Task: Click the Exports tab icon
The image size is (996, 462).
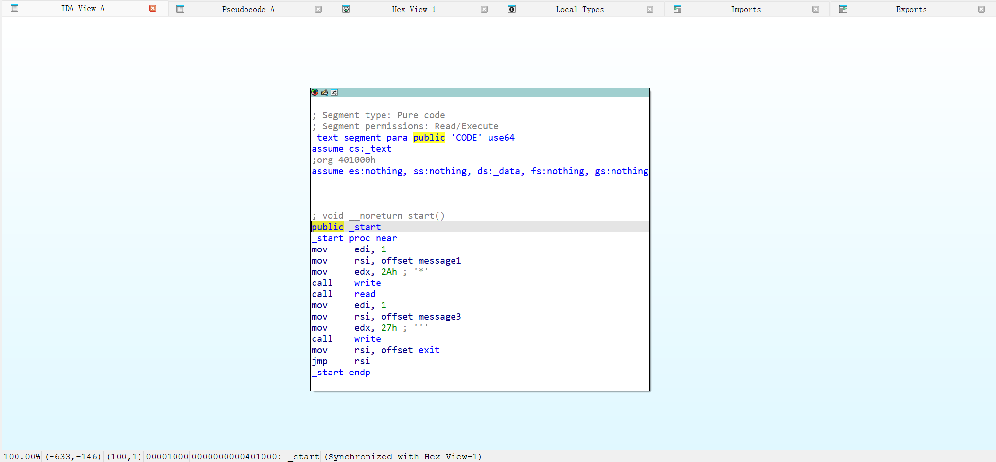Action: pyautogui.click(x=843, y=9)
